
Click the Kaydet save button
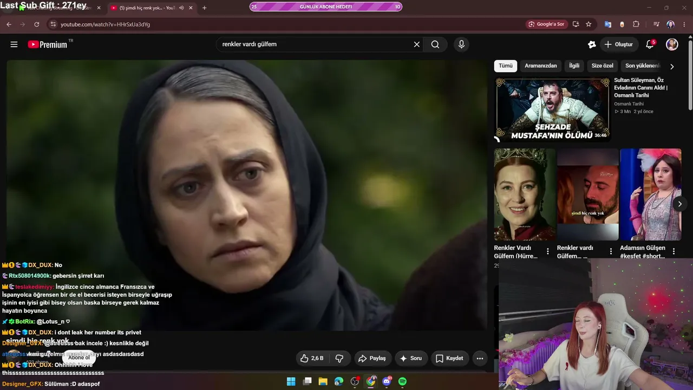[449, 358]
